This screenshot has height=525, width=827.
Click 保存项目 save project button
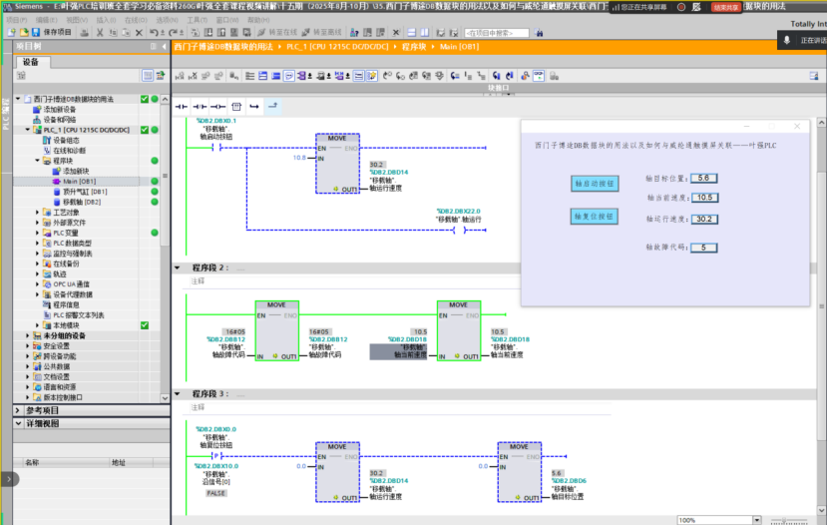pyautogui.click(x=52, y=33)
